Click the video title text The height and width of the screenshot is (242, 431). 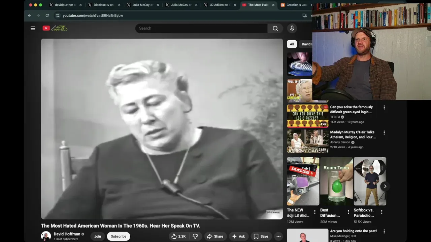tap(121, 226)
